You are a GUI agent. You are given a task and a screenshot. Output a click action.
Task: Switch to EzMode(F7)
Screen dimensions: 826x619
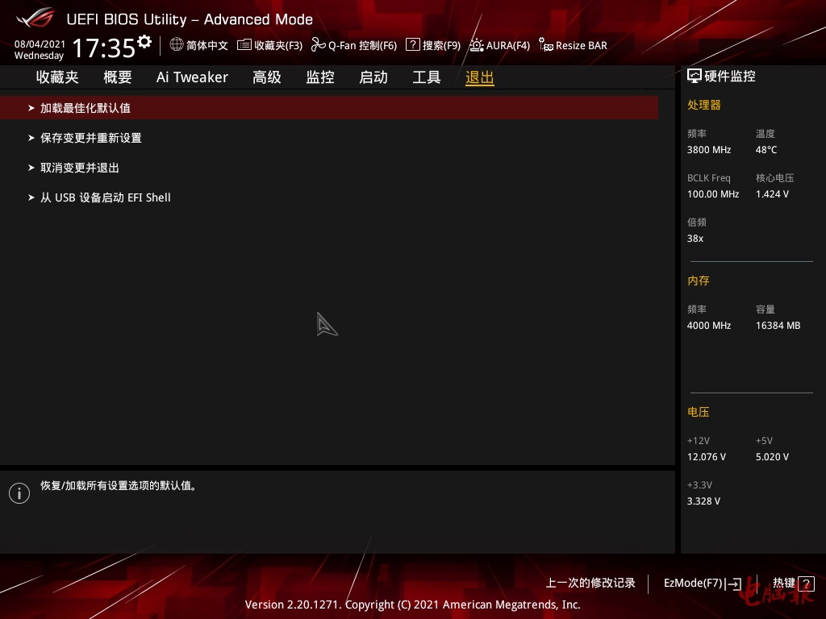pos(700,584)
